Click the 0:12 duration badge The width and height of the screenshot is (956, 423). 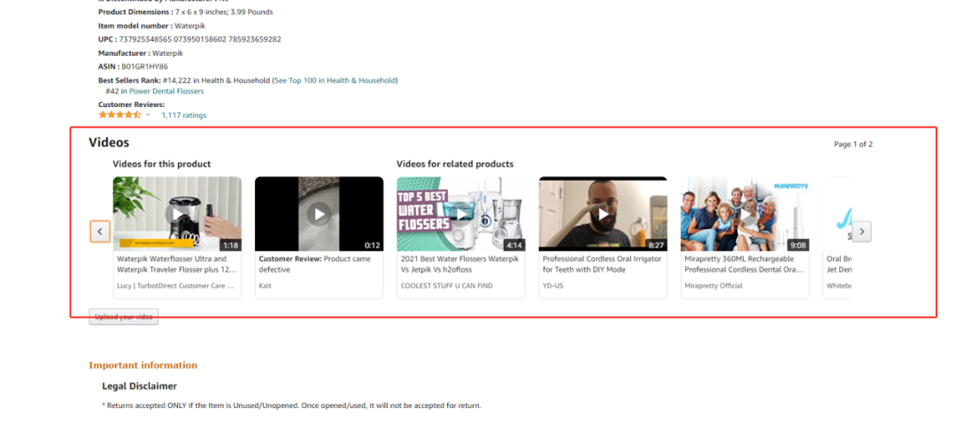coord(372,245)
